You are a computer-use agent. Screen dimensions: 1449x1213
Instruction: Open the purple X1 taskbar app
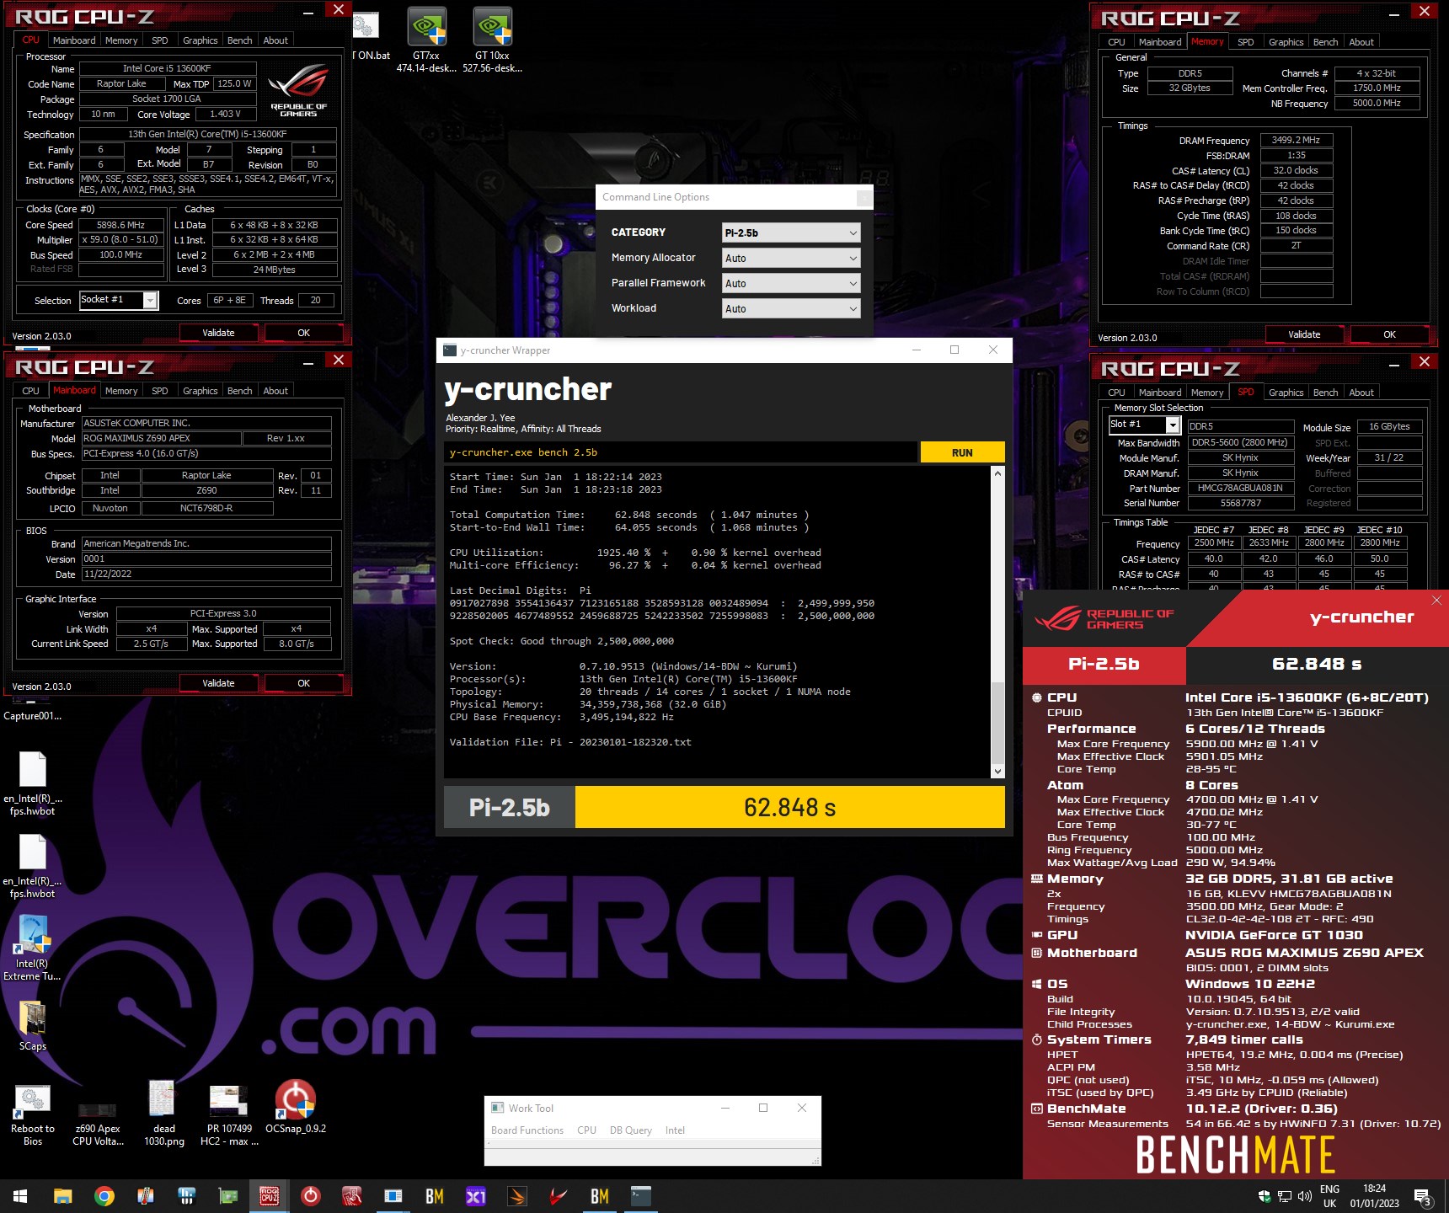(x=476, y=1196)
